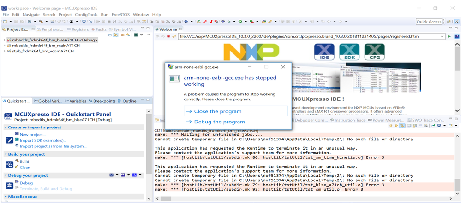Click the New toolbar icon
The image size is (461, 203).
5,22
